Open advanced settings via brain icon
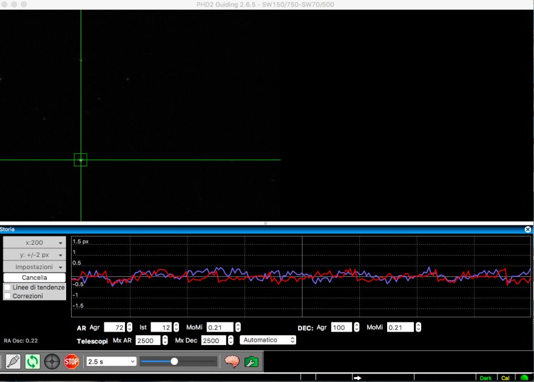534x382 pixels. tap(232, 361)
